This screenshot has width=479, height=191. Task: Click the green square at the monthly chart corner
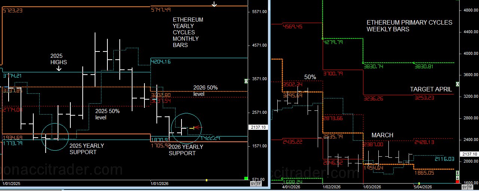pyautogui.click(x=246, y=179)
